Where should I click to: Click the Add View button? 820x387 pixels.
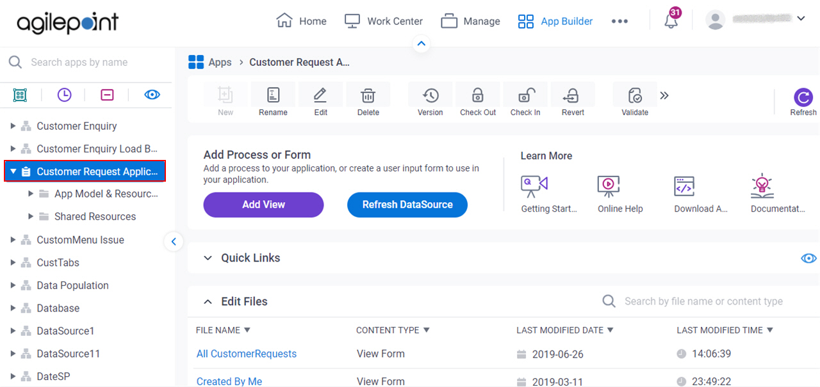point(263,205)
